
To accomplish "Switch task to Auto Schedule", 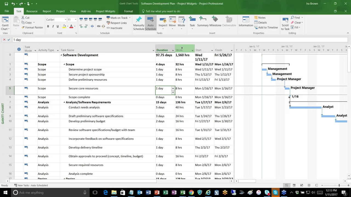I will pos(151,23).
